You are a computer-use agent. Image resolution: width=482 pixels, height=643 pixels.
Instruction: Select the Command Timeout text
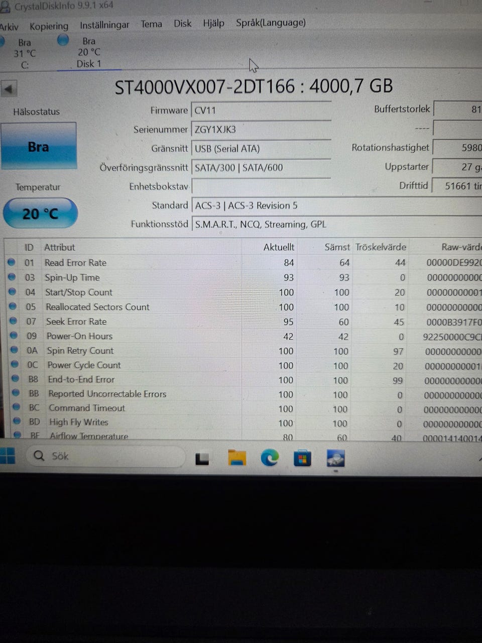pos(87,408)
